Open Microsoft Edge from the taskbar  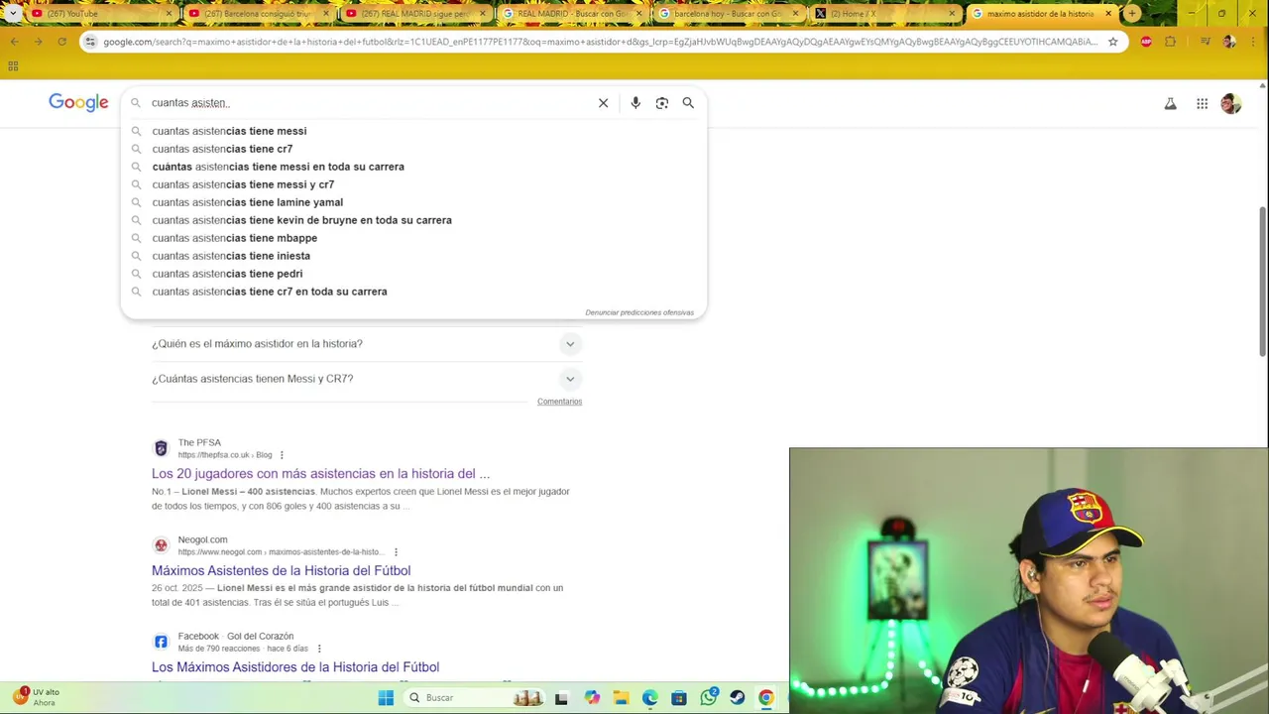click(649, 697)
